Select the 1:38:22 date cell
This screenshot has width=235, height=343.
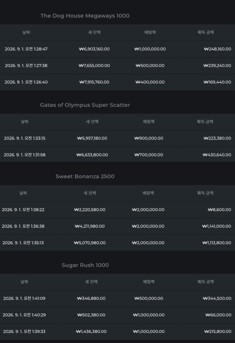(23, 210)
